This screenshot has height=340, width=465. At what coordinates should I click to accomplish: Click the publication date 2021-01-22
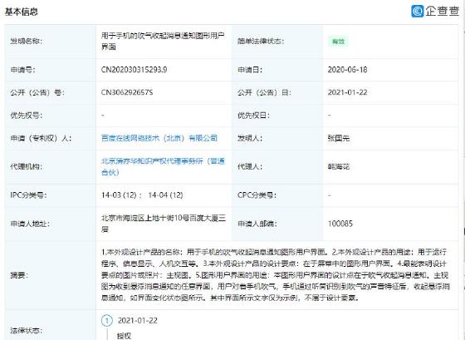[x=347, y=92]
